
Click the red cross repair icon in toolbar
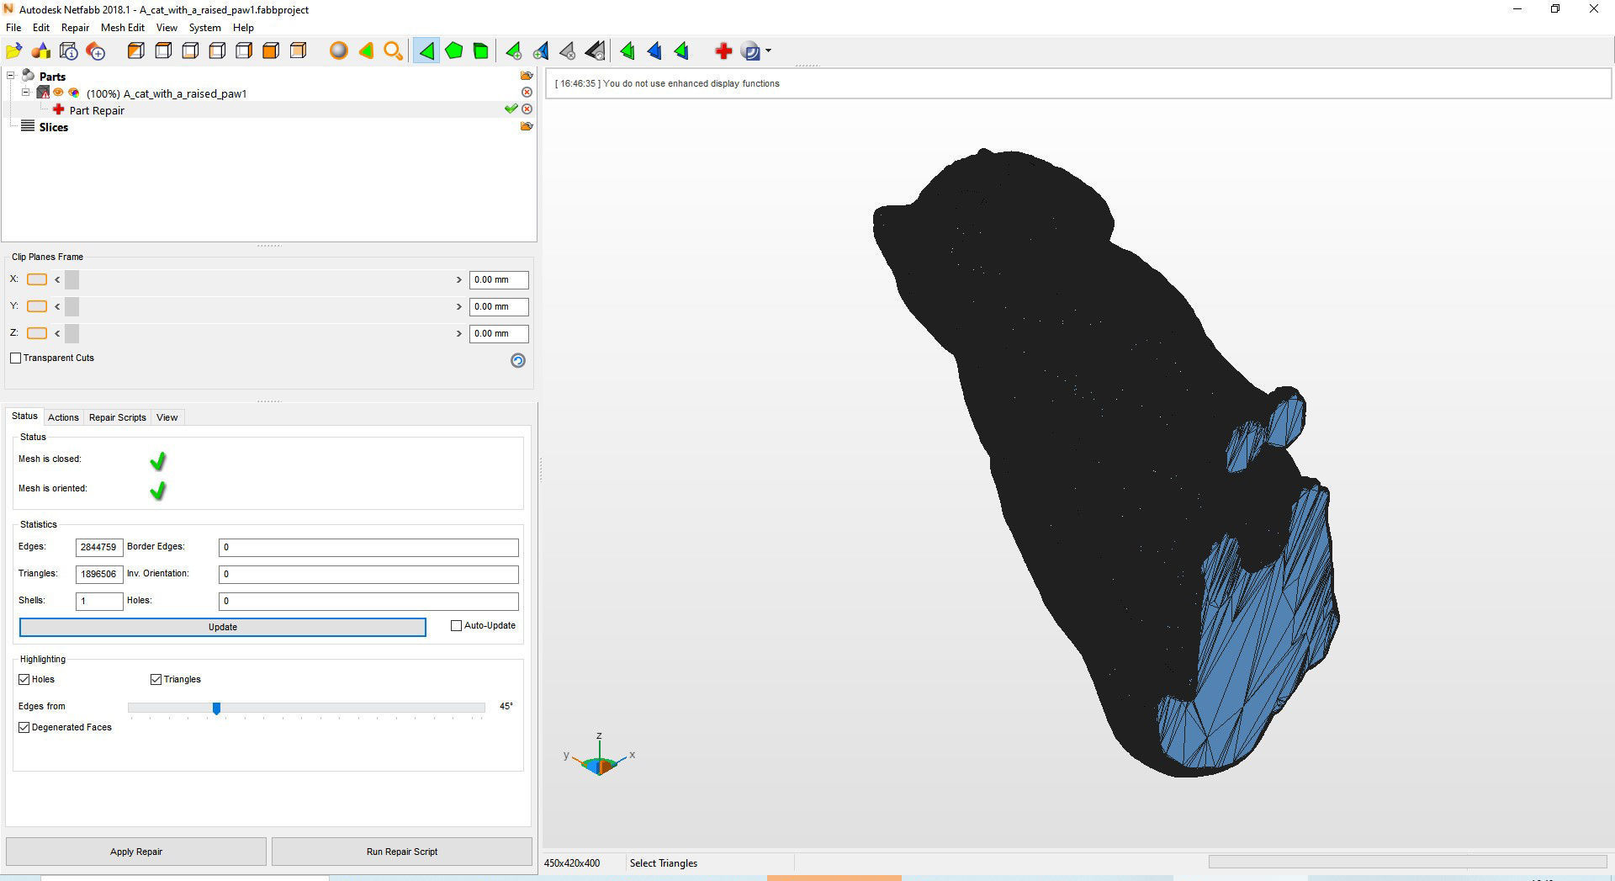(x=723, y=51)
